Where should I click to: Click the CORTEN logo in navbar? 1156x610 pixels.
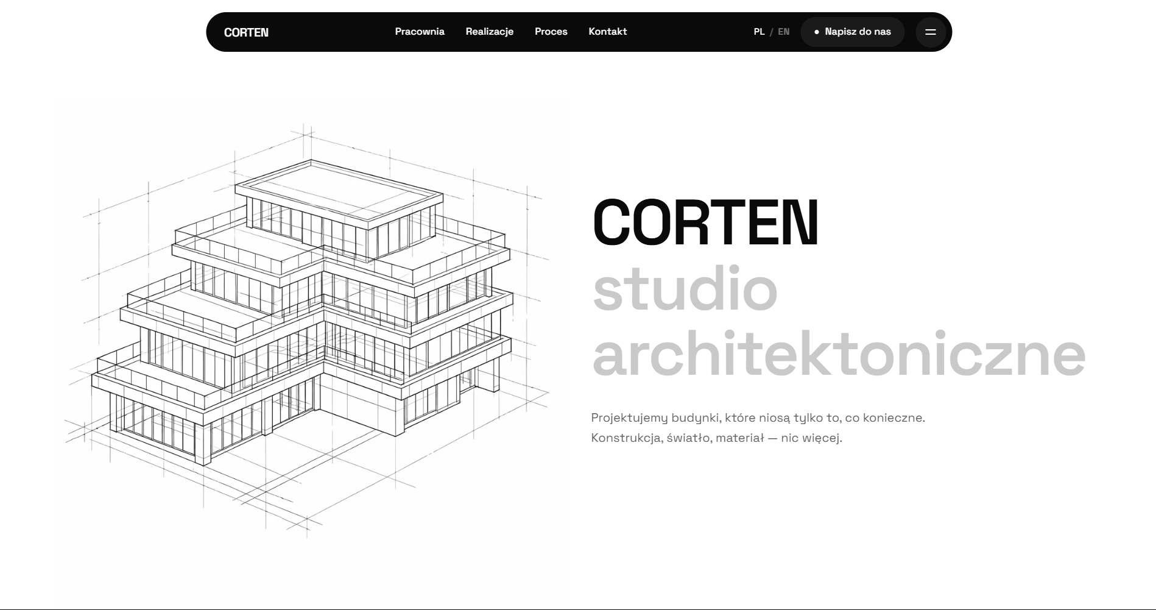[246, 32]
